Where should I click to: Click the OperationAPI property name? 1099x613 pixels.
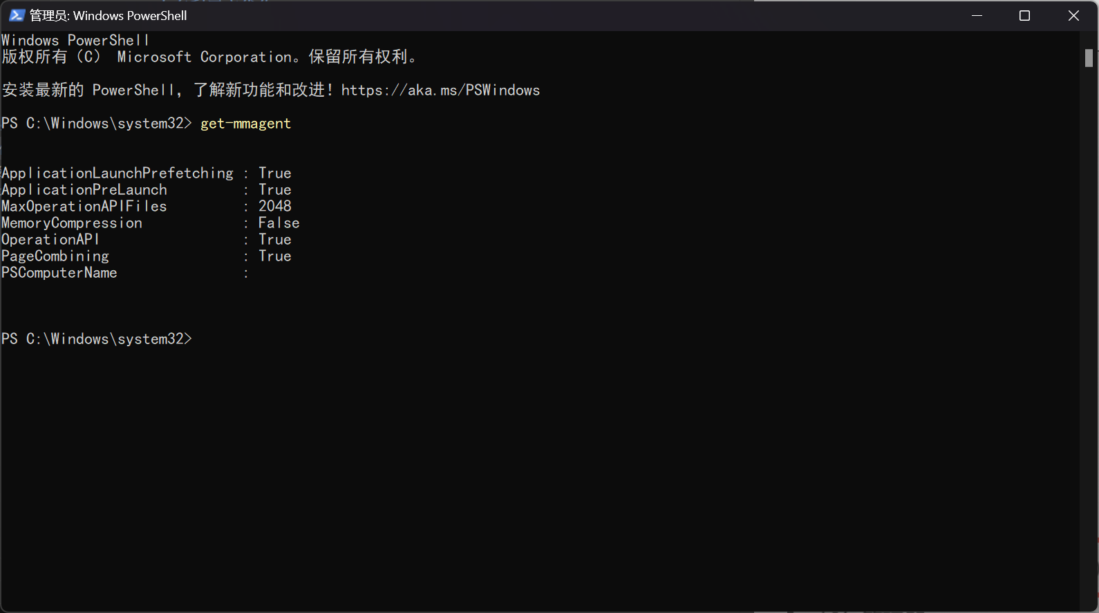pyautogui.click(x=50, y=240)
